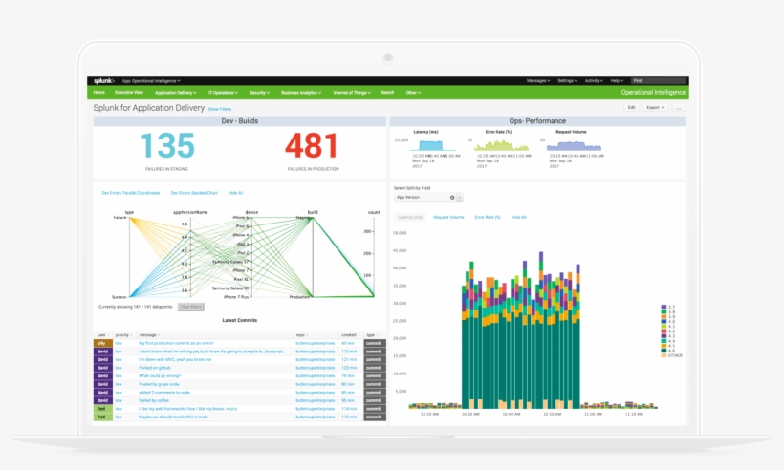This screenshot has height=470, width=784.
Task: Open the Help menu
Action: tap(617, 81)
